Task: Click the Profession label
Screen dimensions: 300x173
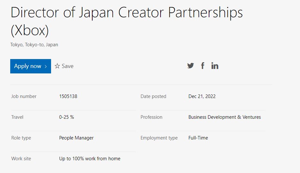Action: point(151,117)
